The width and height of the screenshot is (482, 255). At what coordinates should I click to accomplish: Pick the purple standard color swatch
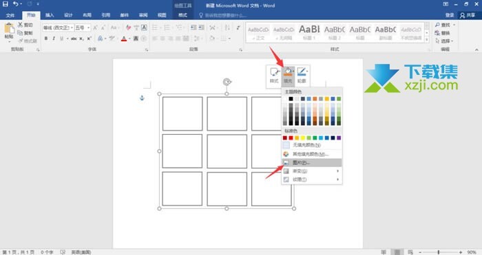[339, 137]
